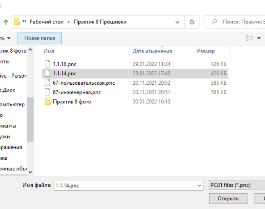265x209 pixels.
Task: Click the Имя файла input field
Action: 125,186
